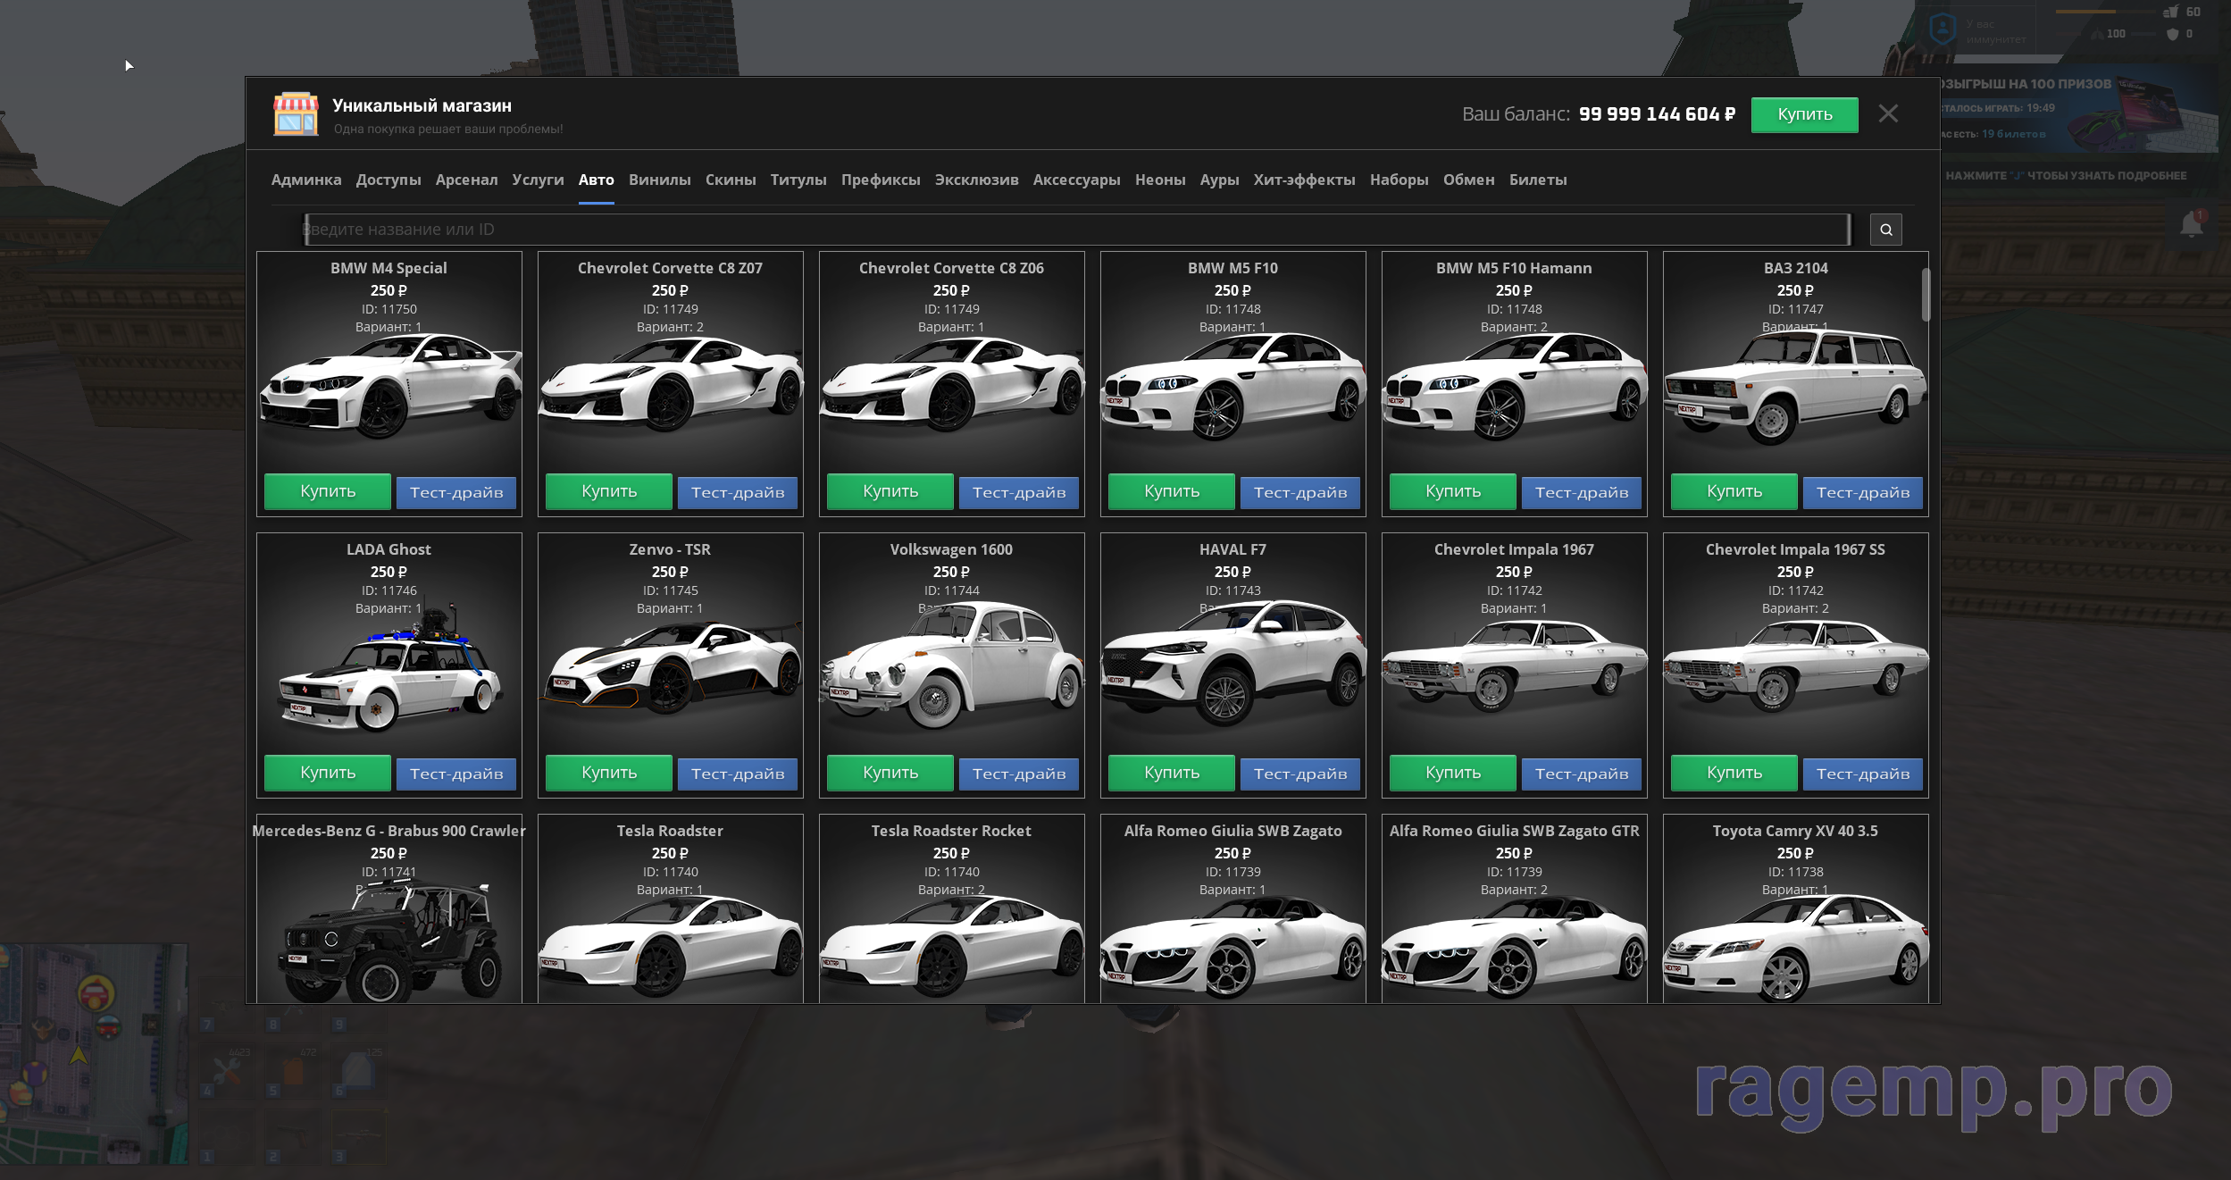Image resolution: width=2231 pixels, height=1180 pixels.
Task: Click the text ID: 11750
Action: [x=389, y=309]
